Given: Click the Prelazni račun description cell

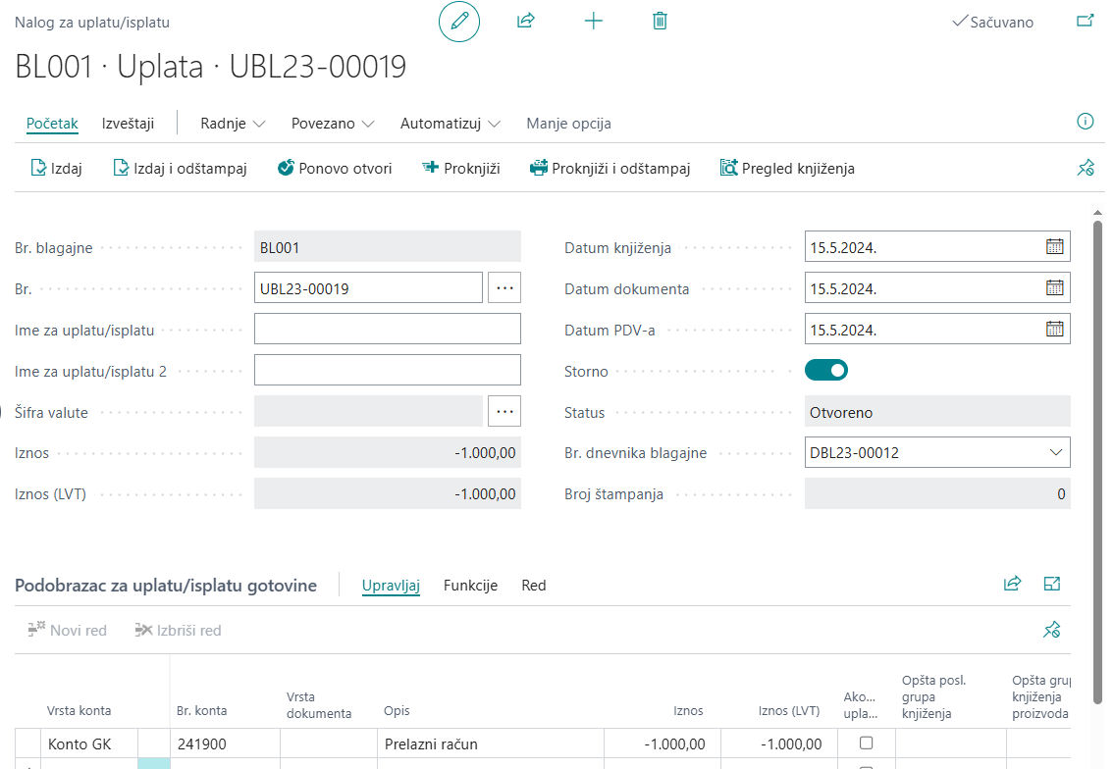Looking at the screenshot, I should click(490, 744).
